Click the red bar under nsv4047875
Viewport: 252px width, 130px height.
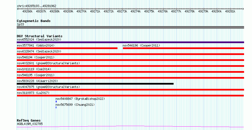130,90
